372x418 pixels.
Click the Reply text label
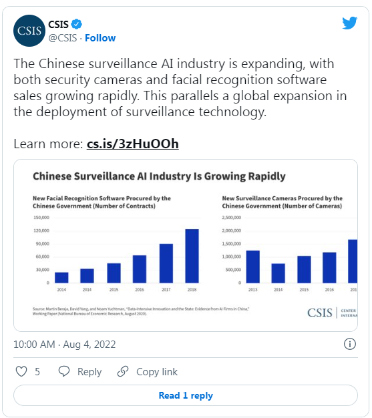tap(89, 372)
